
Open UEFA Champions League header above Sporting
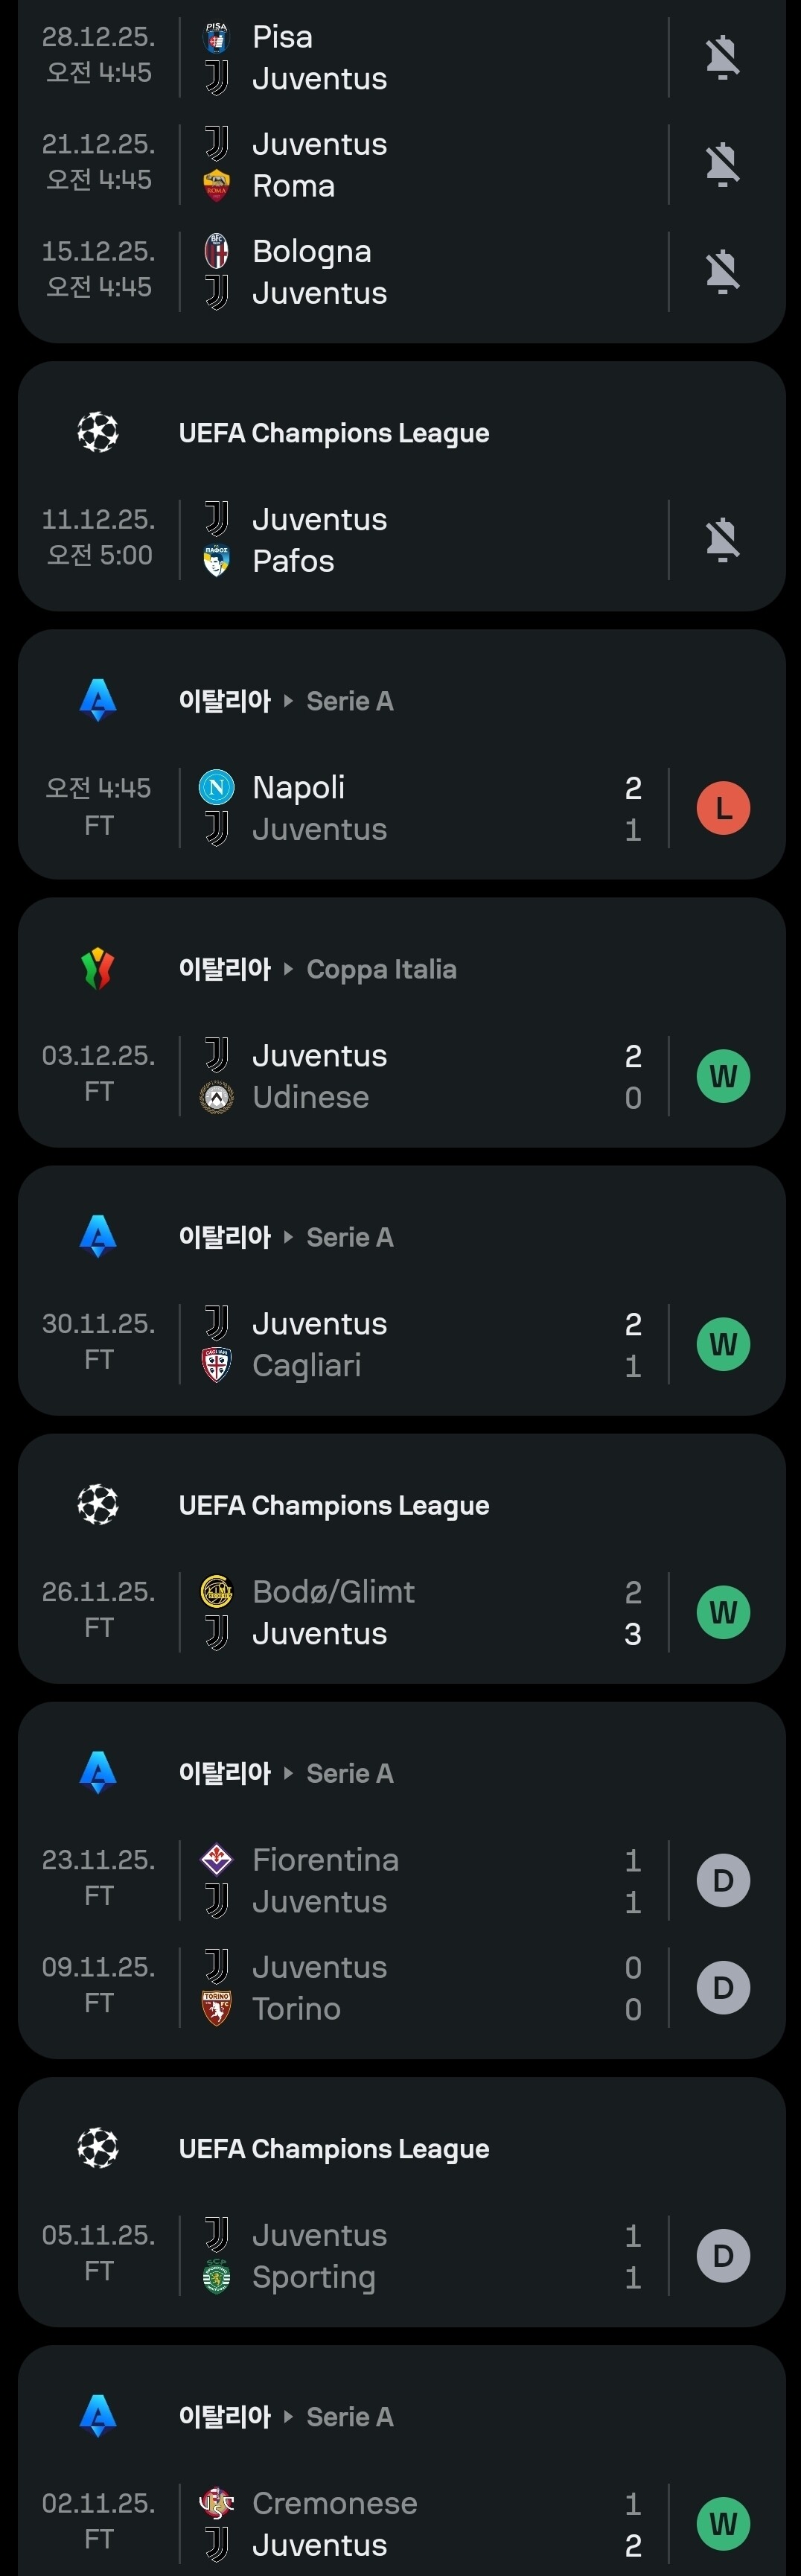[333, 2149]
